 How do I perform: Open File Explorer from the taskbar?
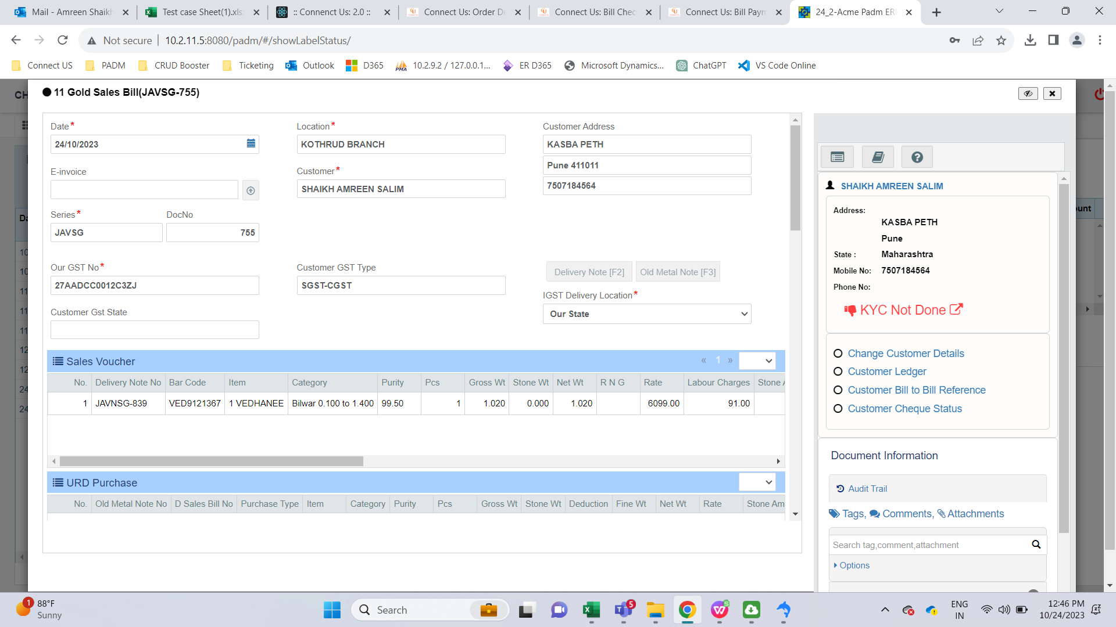(x=656, y=610)
